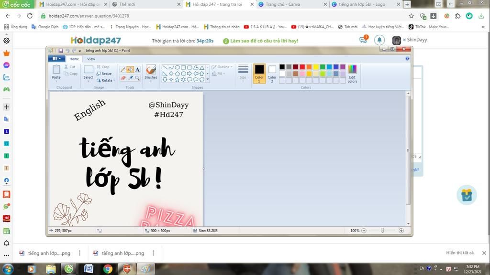Switch to the Thẻ mới browser tab

click(x=146, y=4)
